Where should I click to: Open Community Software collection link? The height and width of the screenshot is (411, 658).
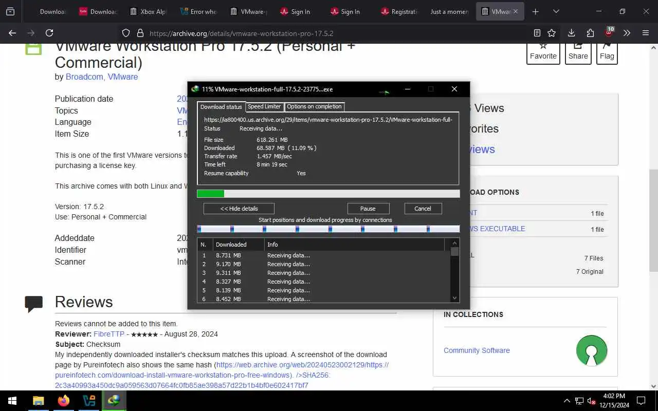click(x=477, y=350)
